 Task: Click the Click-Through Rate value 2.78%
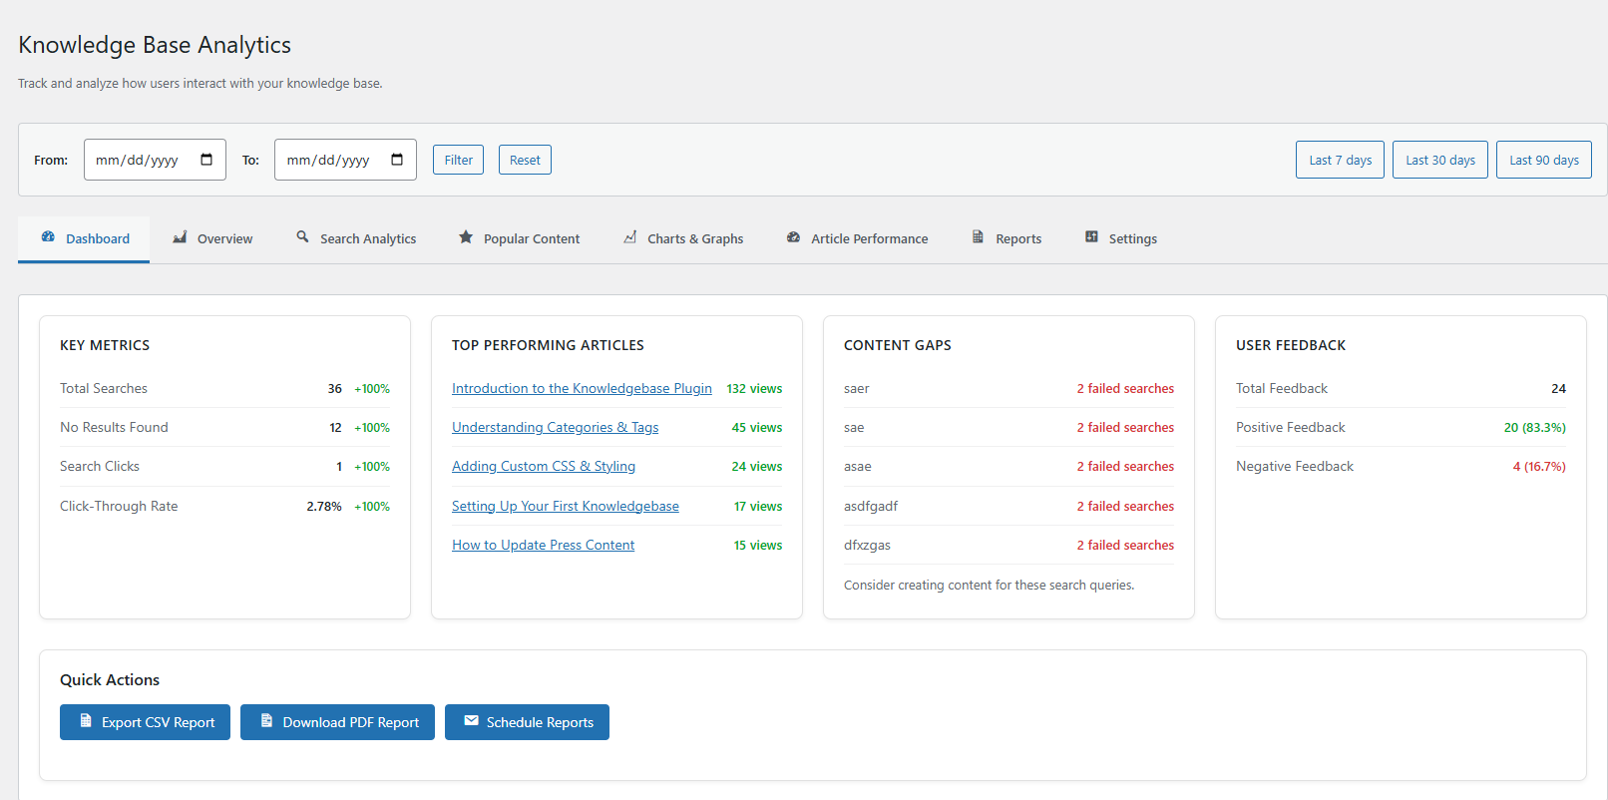click(x=324, y=506)
